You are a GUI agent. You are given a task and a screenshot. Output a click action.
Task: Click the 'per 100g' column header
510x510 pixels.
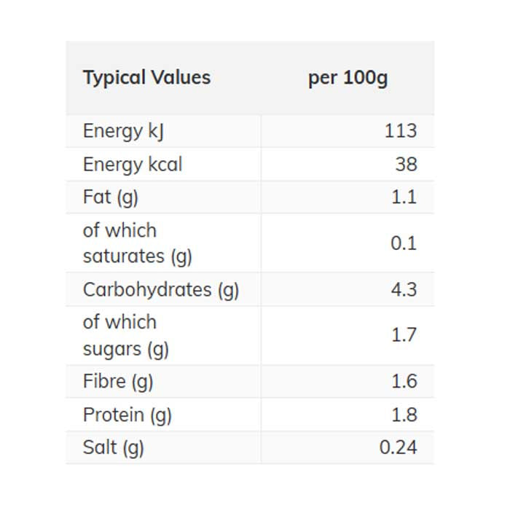point(348,78)
